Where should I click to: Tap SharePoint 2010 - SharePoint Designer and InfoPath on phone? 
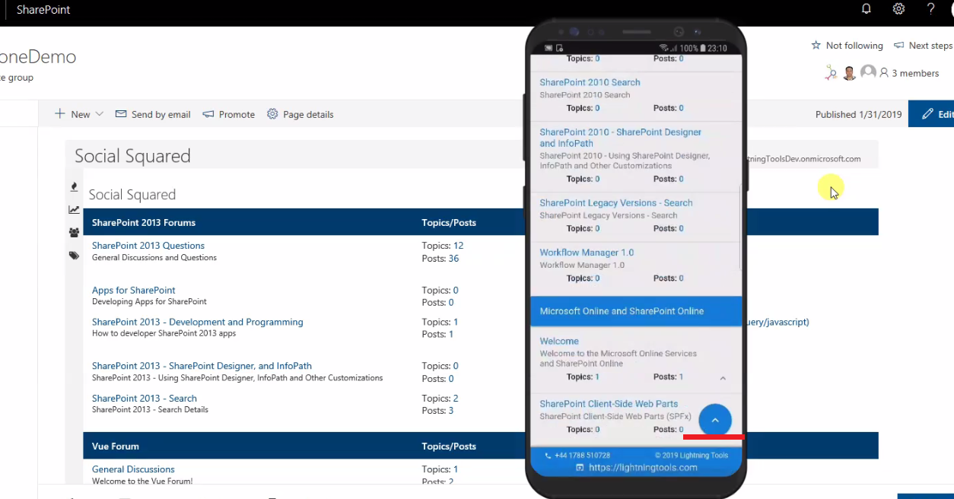point(620,138)
